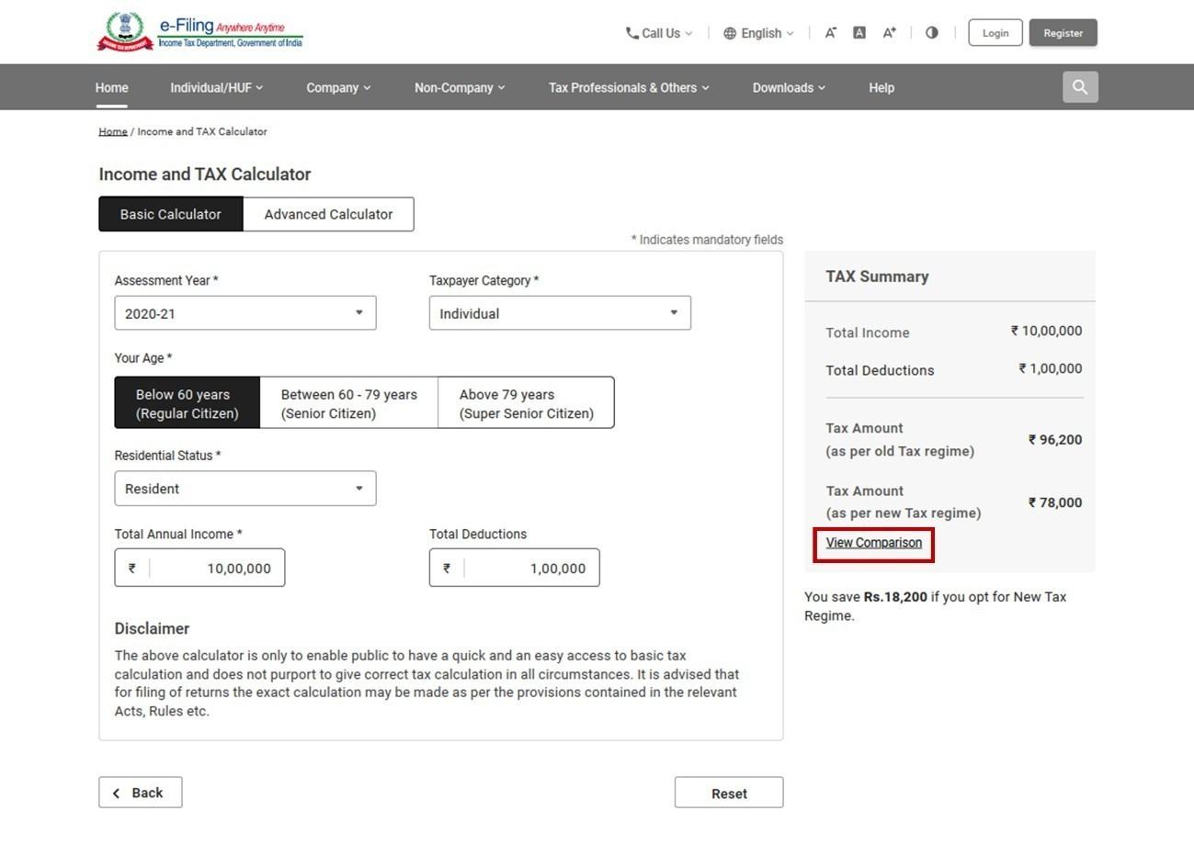The image size is (1194, 845).
Task: Open the Assessment Year dropdown
Action: click(244, 312)
